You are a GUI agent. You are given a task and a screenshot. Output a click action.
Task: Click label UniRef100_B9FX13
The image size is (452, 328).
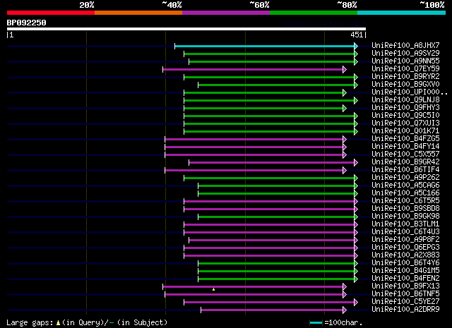405,286
